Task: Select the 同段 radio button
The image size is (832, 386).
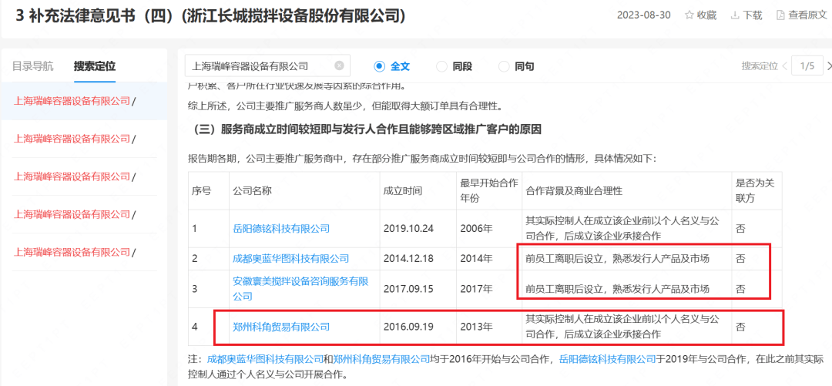Action: pos(441,66)
